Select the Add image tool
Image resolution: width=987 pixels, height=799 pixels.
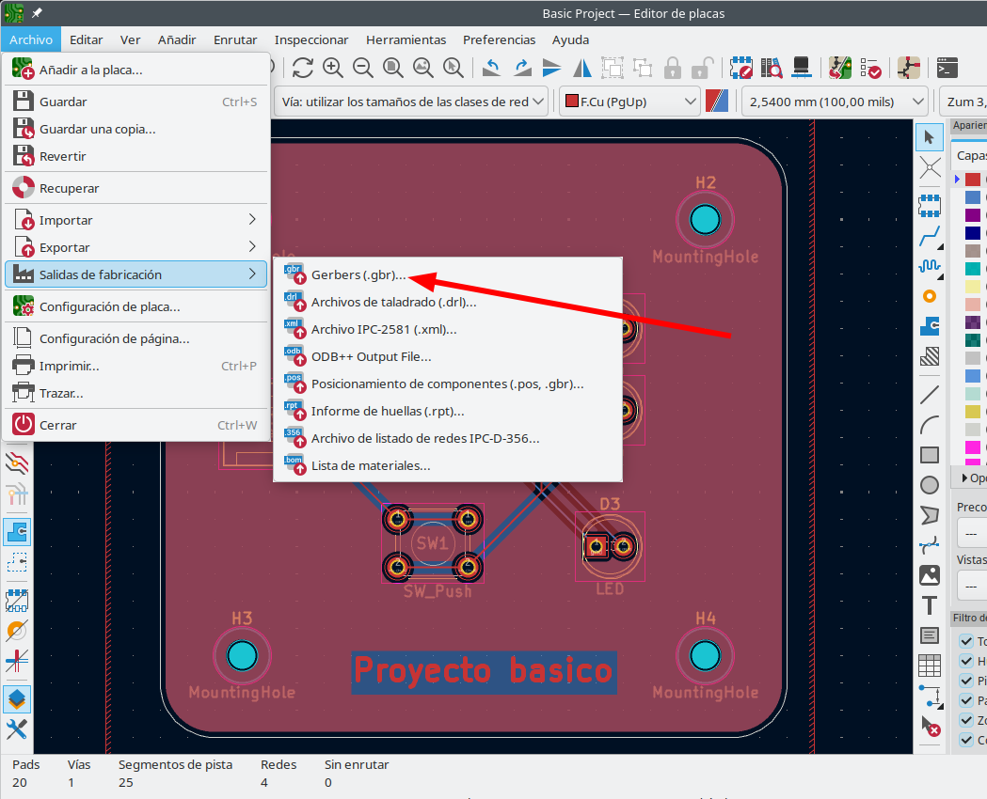point(930,574)
